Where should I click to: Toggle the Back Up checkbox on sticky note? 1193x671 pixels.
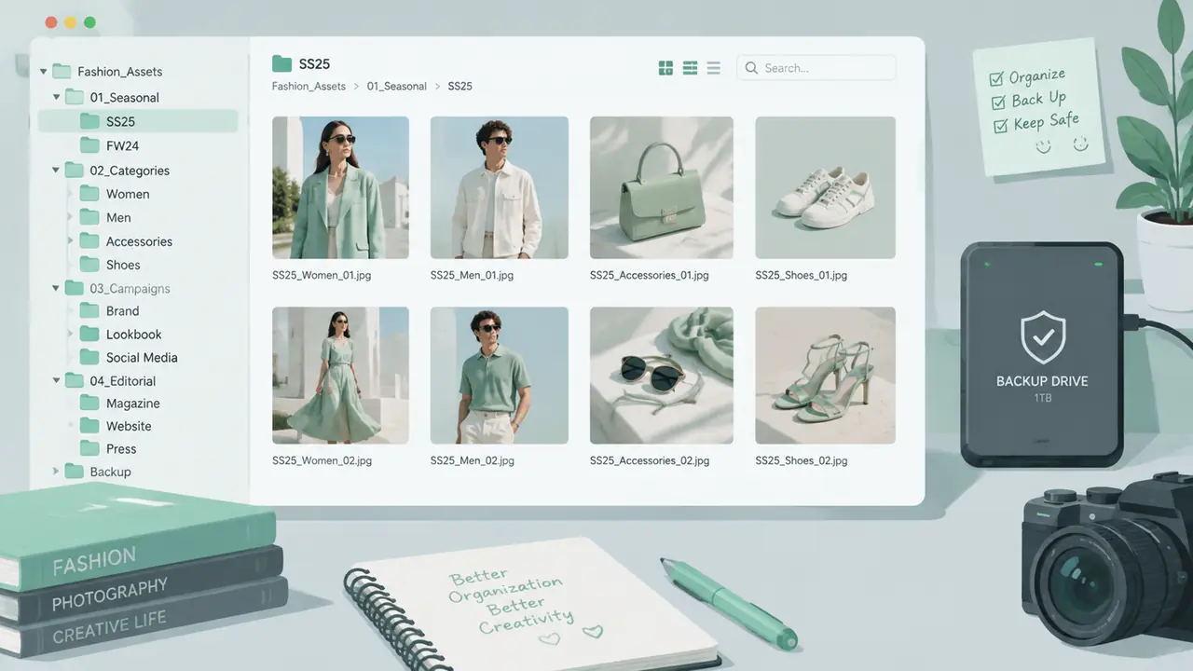998,103
